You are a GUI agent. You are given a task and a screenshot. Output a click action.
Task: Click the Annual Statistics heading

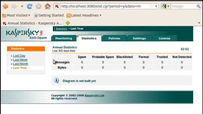click(x=65, y=47)
